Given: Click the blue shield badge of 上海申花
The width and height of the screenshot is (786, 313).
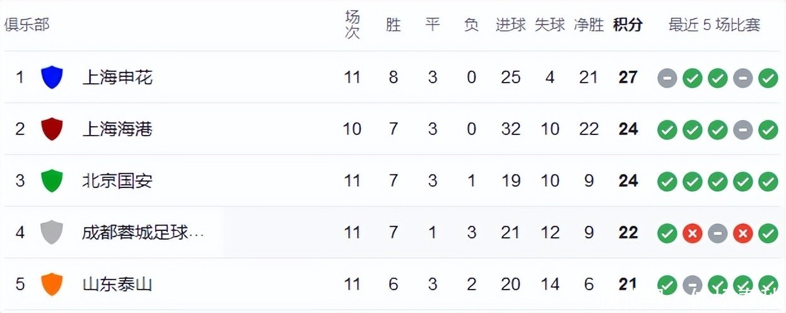Looking at the screenshot, I should [x=52, y=78].
